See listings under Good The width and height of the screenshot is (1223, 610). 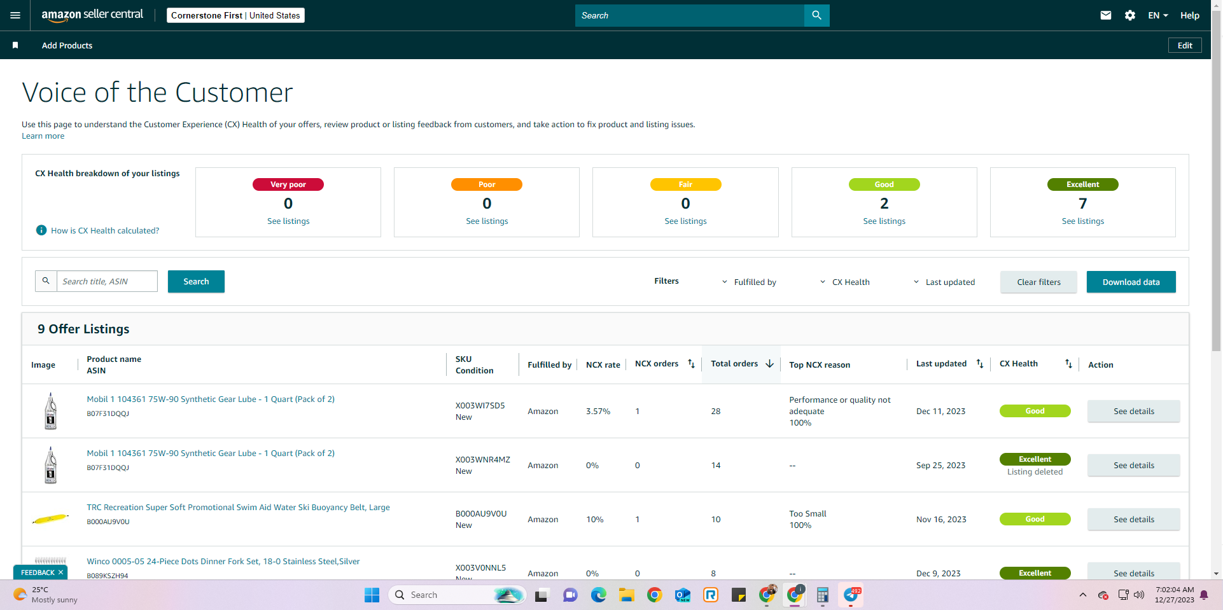(884, 221)
